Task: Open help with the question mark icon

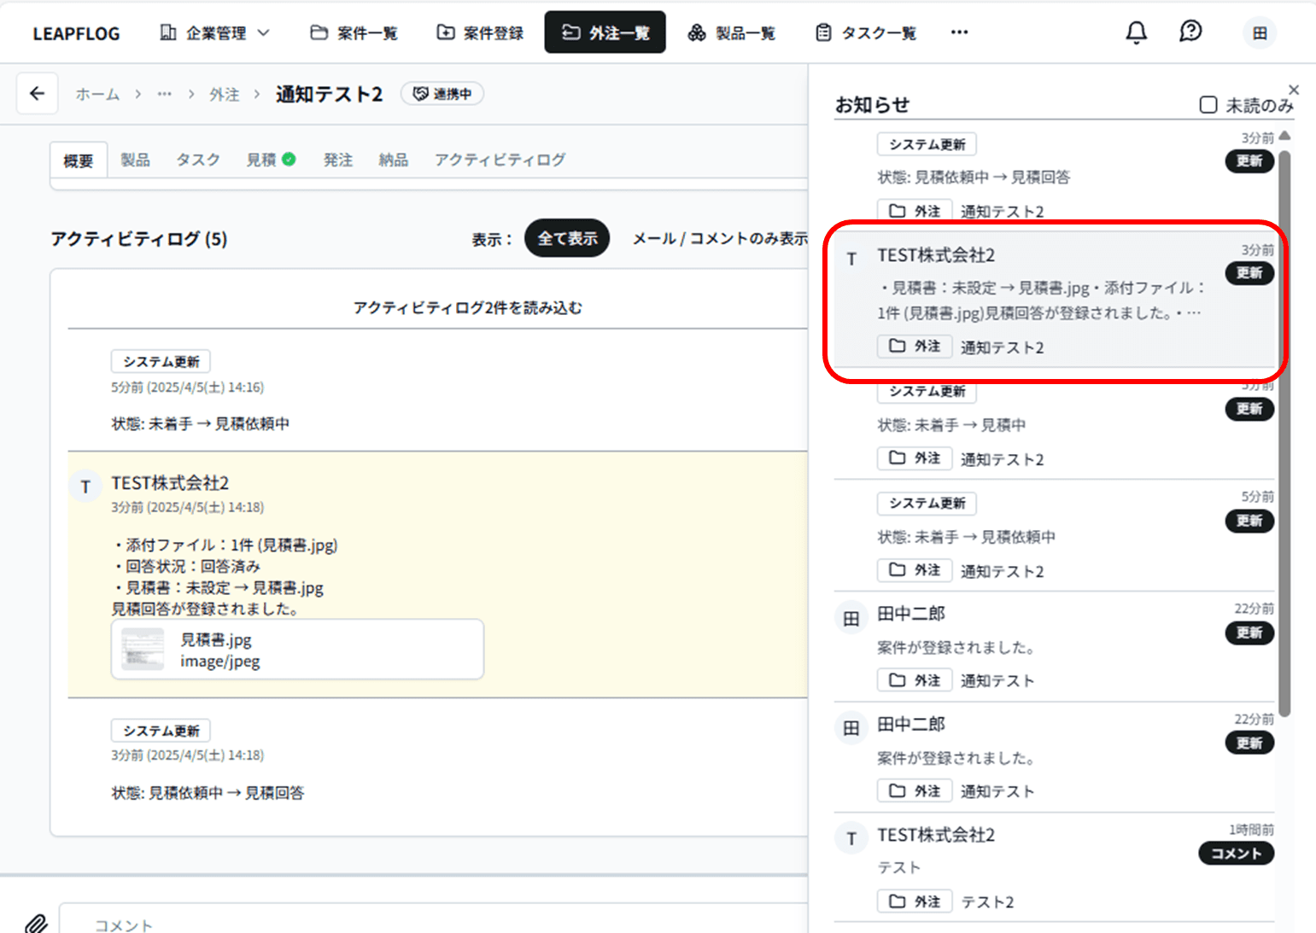Action: pyautogui.click(x=1190, y=32)
